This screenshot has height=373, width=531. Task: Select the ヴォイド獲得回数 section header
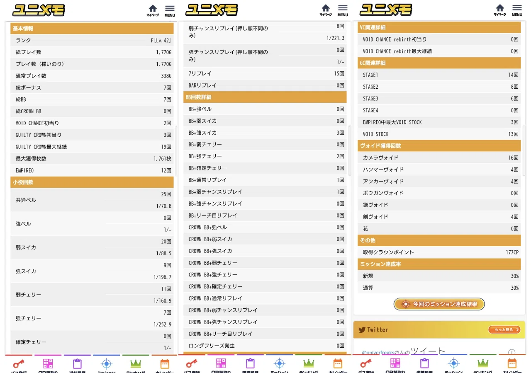[439, 146]
